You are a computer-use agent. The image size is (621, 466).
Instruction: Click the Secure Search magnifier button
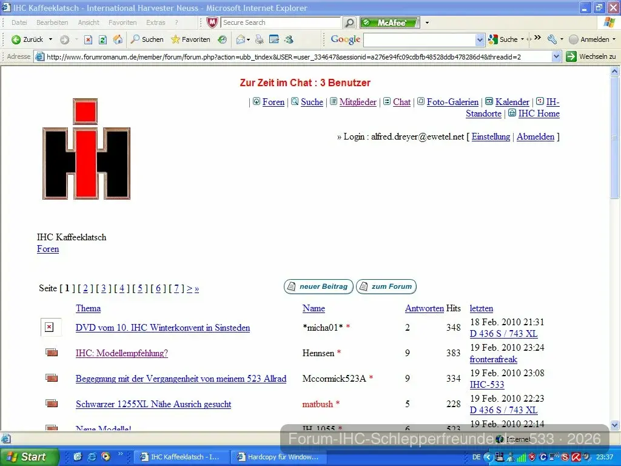click(x=349, y=22)
